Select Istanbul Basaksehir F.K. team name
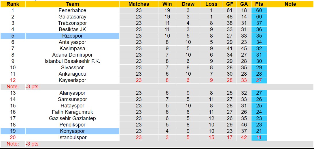 72,61
